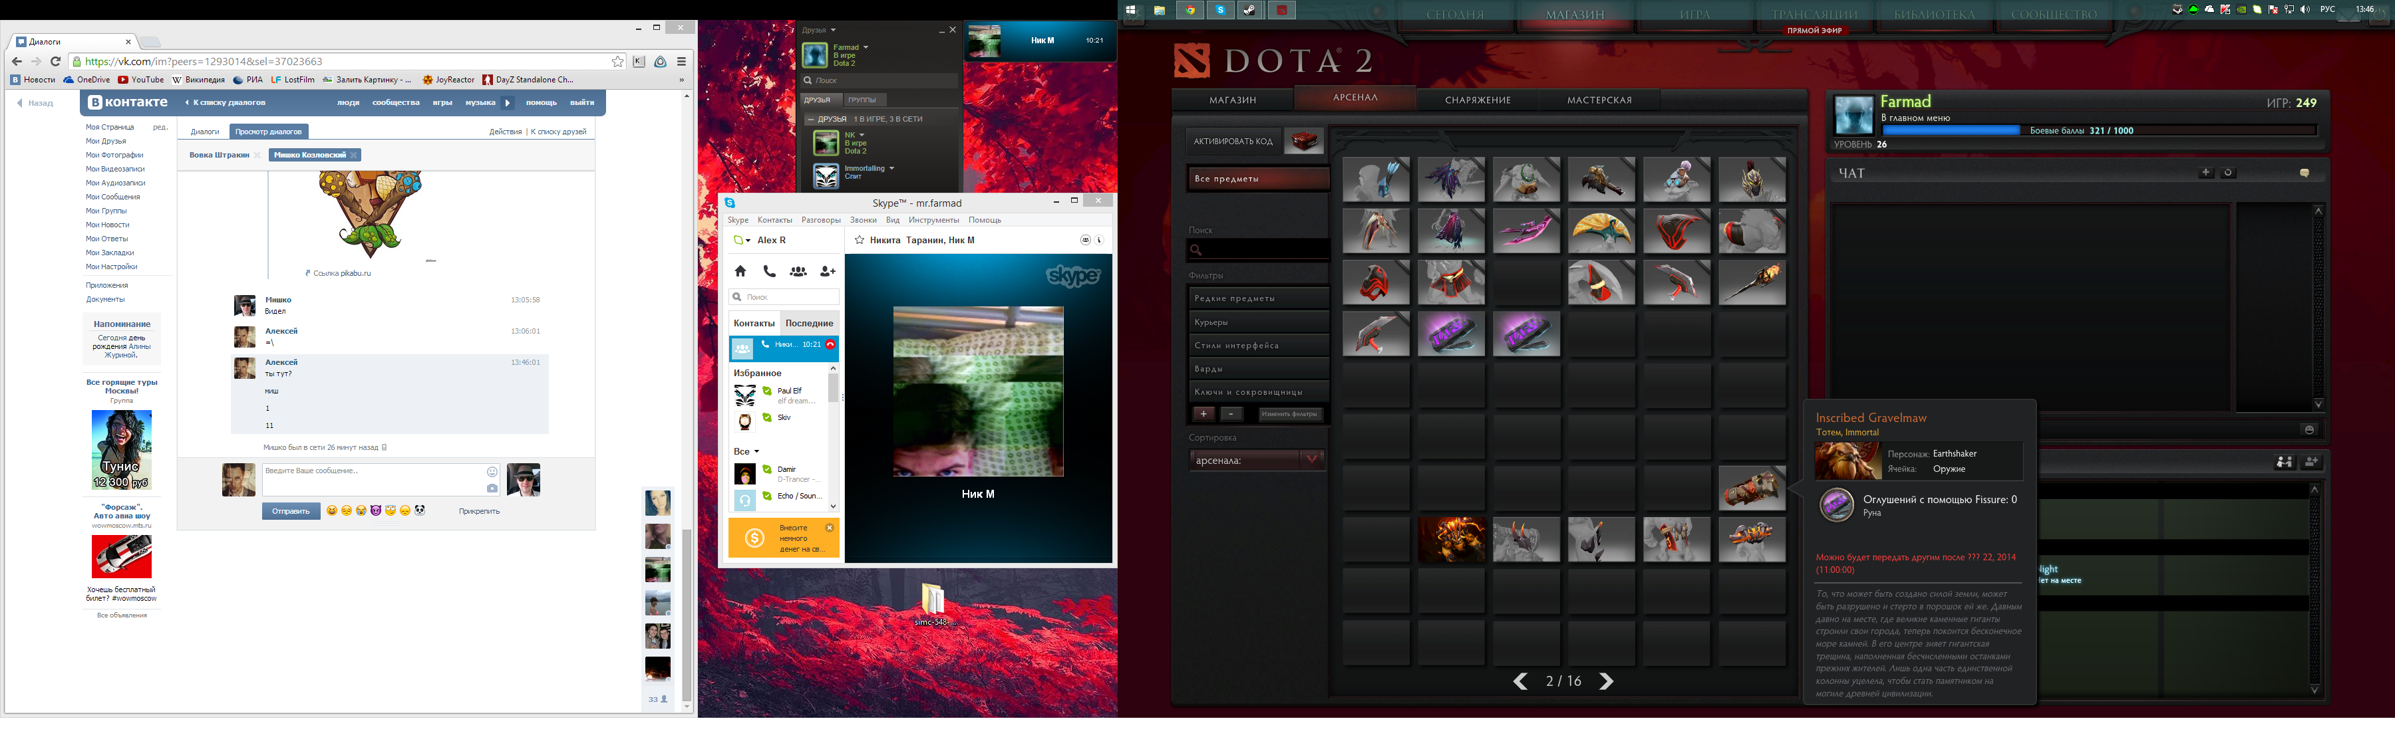Click Прикрепить attach link in VK

pyautogui.click(x=479, y=510)
